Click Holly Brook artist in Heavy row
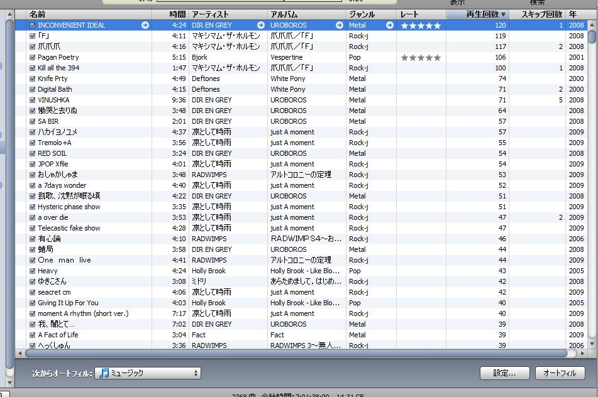 209,271
